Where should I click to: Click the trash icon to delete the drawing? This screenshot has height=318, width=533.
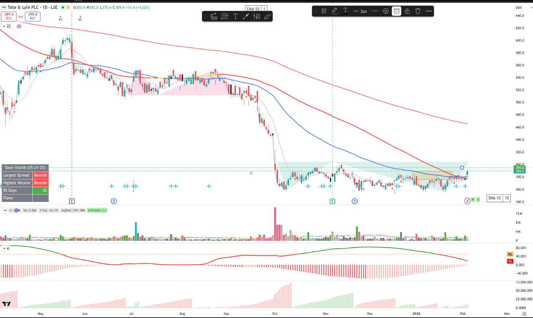coord(418,11)
